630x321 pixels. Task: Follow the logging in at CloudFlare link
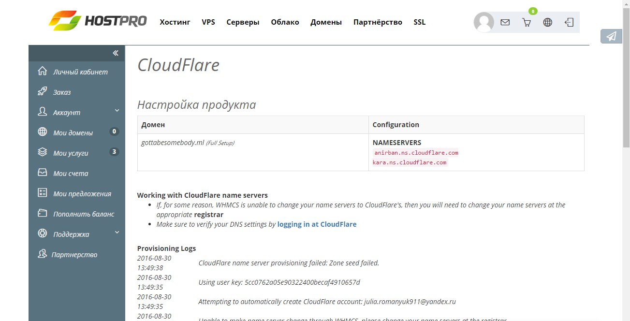point(317,224)
